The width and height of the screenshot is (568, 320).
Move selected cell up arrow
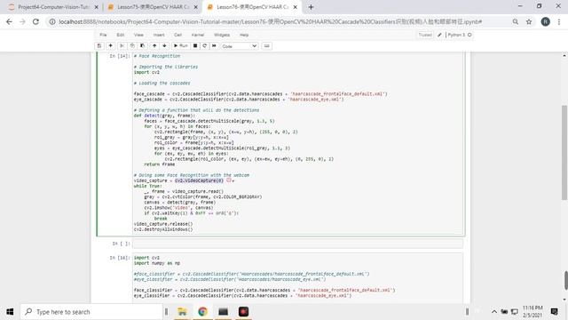pos(154,45)
